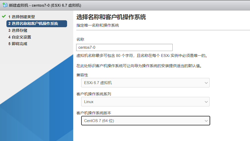
Task: Open step 5 即将完成
Action: pos(18,44)
